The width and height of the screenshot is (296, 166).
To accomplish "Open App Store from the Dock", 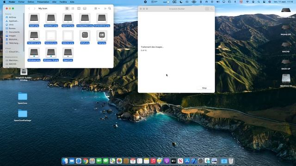I will click(x=187, y=161).
